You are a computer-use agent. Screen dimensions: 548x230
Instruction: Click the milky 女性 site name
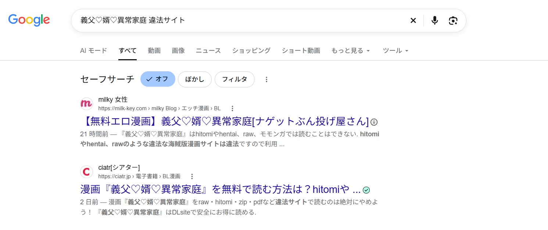click(113, 100)
